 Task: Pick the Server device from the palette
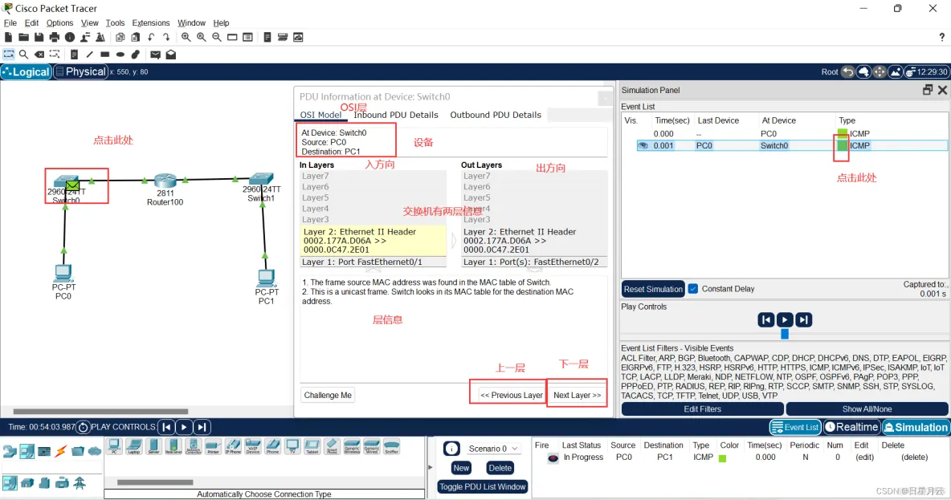[153, 447]
